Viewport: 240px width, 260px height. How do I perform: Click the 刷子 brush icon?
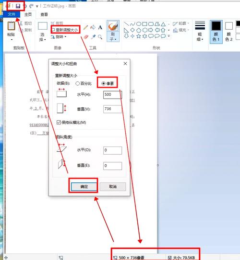pyautogui.click(x=113, y=26)
